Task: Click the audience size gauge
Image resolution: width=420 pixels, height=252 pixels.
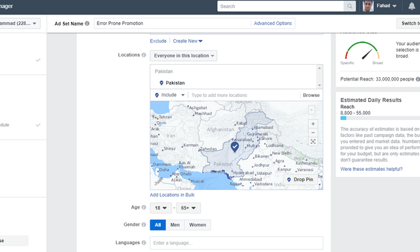Action: coord(362,51)
